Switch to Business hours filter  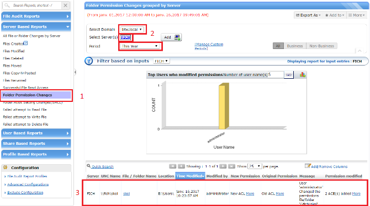(x=295, y=46)
